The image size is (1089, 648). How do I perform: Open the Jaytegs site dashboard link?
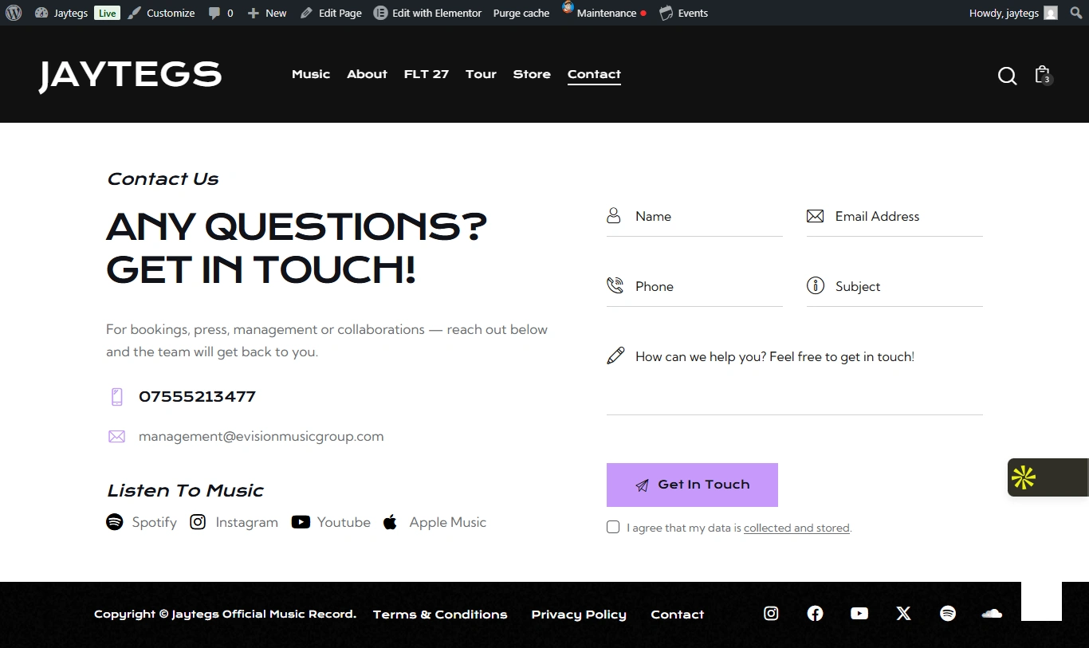click(61, 13)
